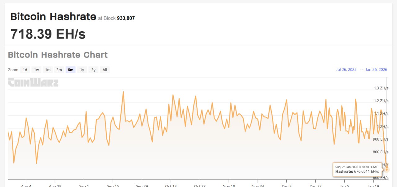Click the Bitcoin Hashrate Chart title
Screen dimensions: 397x187
[x=58, y=55]
